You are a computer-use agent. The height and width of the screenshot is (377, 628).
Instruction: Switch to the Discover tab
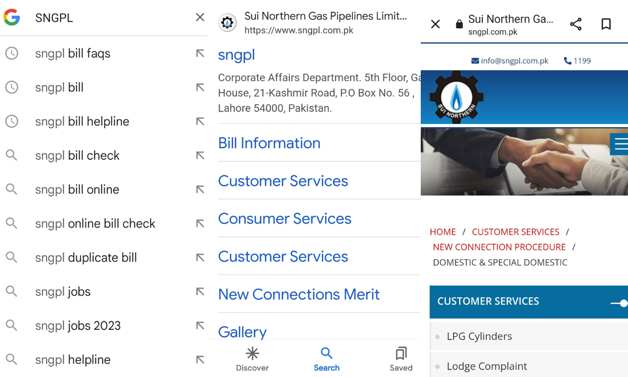[252, 359]
